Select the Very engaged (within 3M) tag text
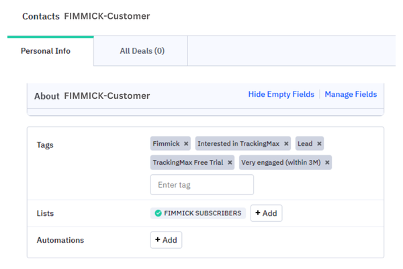The height and width of the screenshot is (269, 403). pyautogui.click(x=281, y=163)
